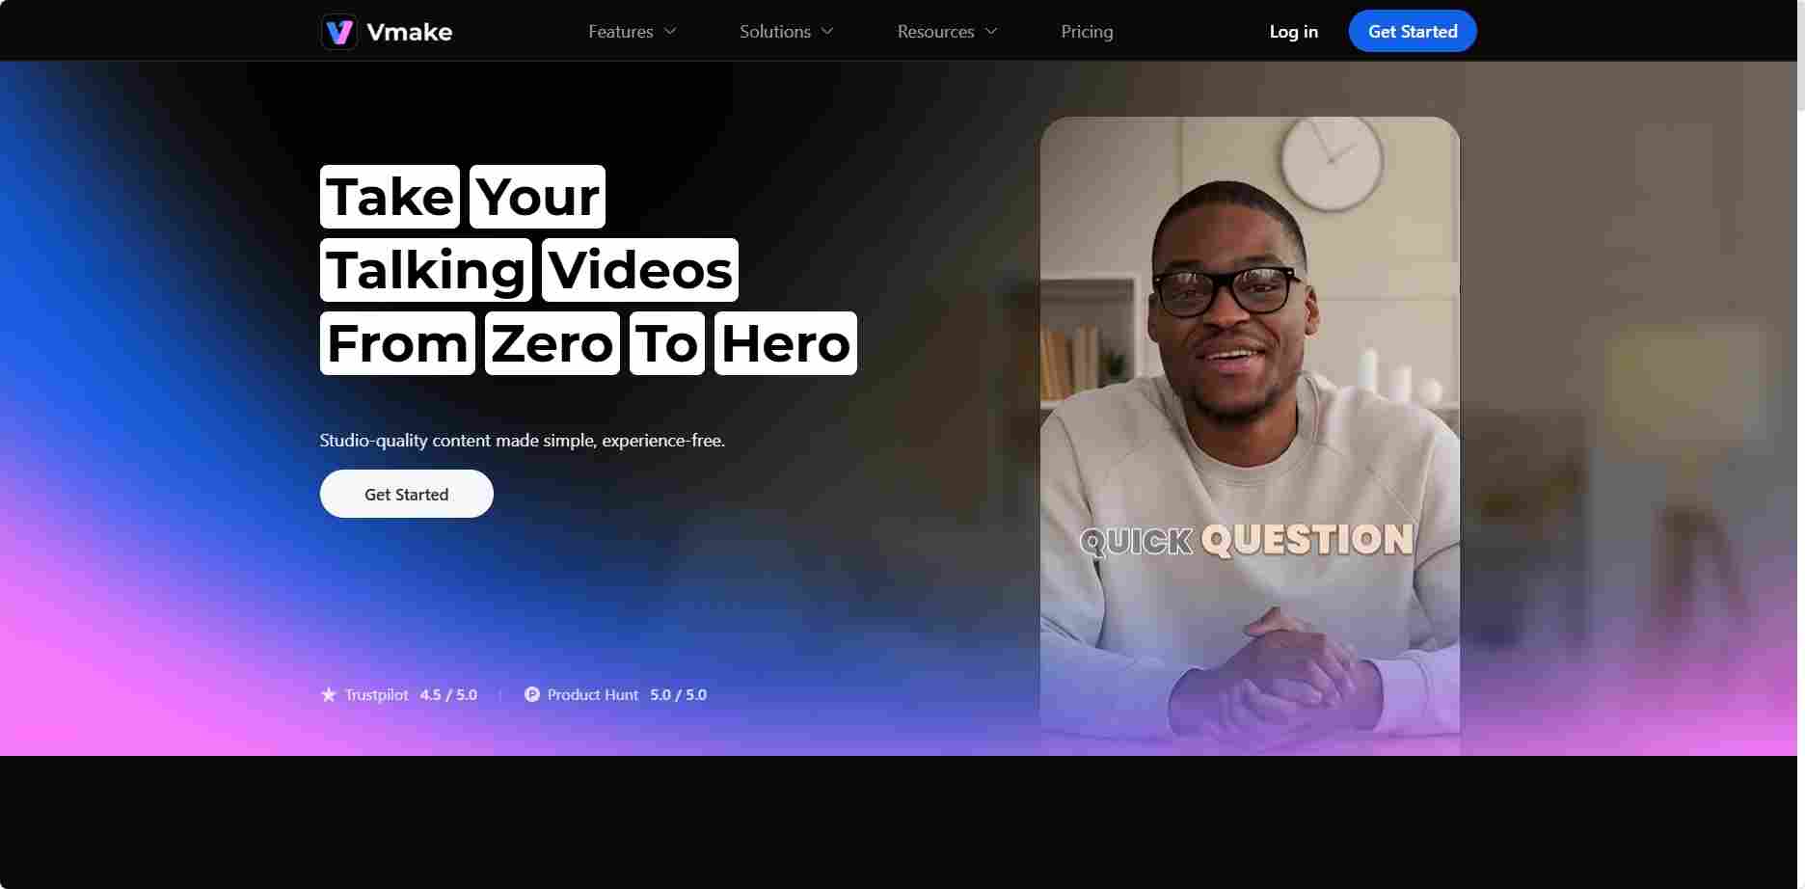The image size is (1805, 889).
Task: Expand the Solutions dropdown menu
Action: pos(787,32)
